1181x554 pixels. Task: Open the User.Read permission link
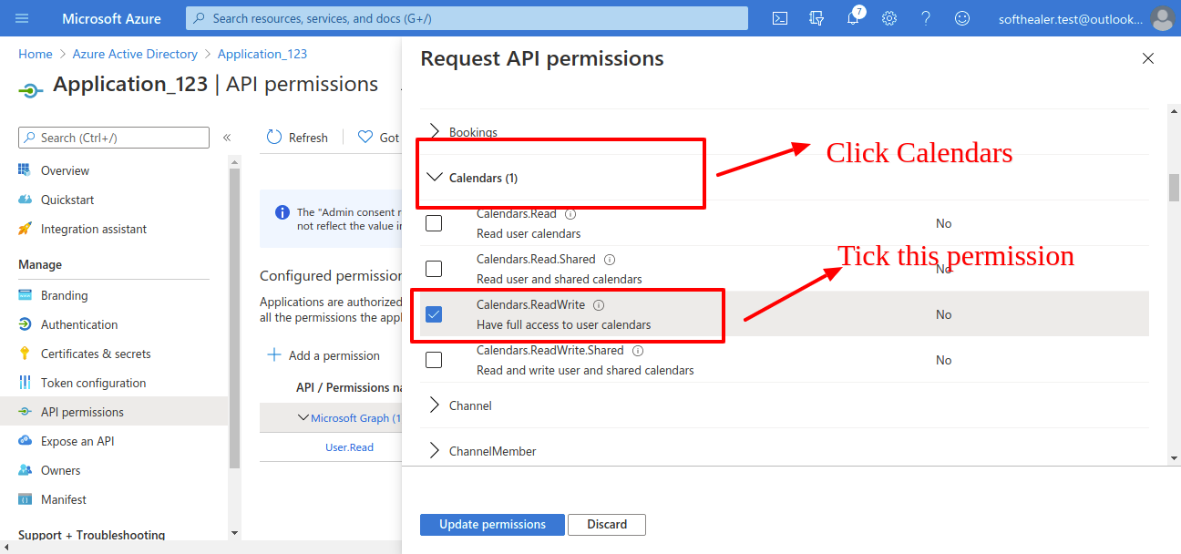pyautogui.click(x=350, y=447)
